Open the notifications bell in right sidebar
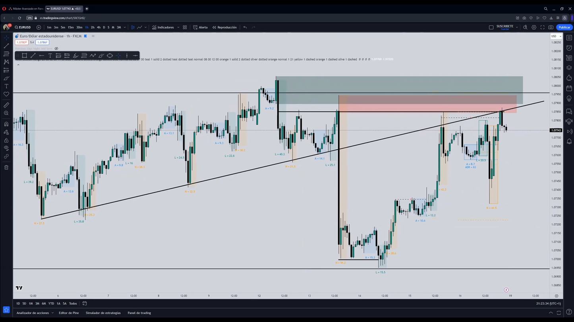This screenshot has height=322, width=574. (569, 141)
